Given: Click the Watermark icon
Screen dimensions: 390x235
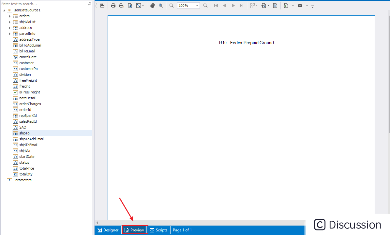Looking at the screenshot, I should [x=275, y=6].
